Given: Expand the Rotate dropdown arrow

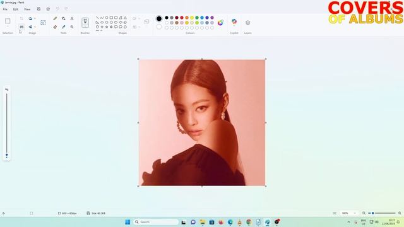Looking at the screenshot, I should (x=35, y=18).
